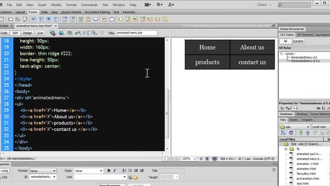The image size is (330, 186).
Task: Switch to Split view
Action: click(15, 33)
